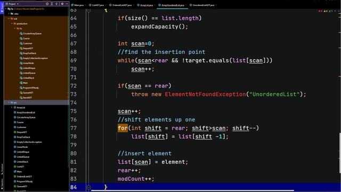Toggle the Project tool window stripe button

point(2,7)
